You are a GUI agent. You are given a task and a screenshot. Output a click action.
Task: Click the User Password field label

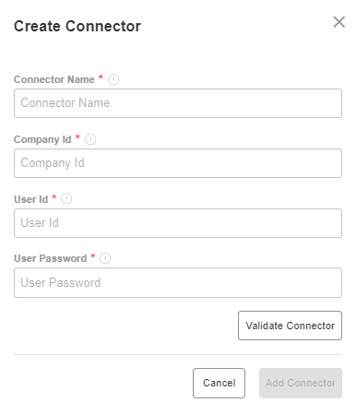pyautogui.click(x=50, y=258)
